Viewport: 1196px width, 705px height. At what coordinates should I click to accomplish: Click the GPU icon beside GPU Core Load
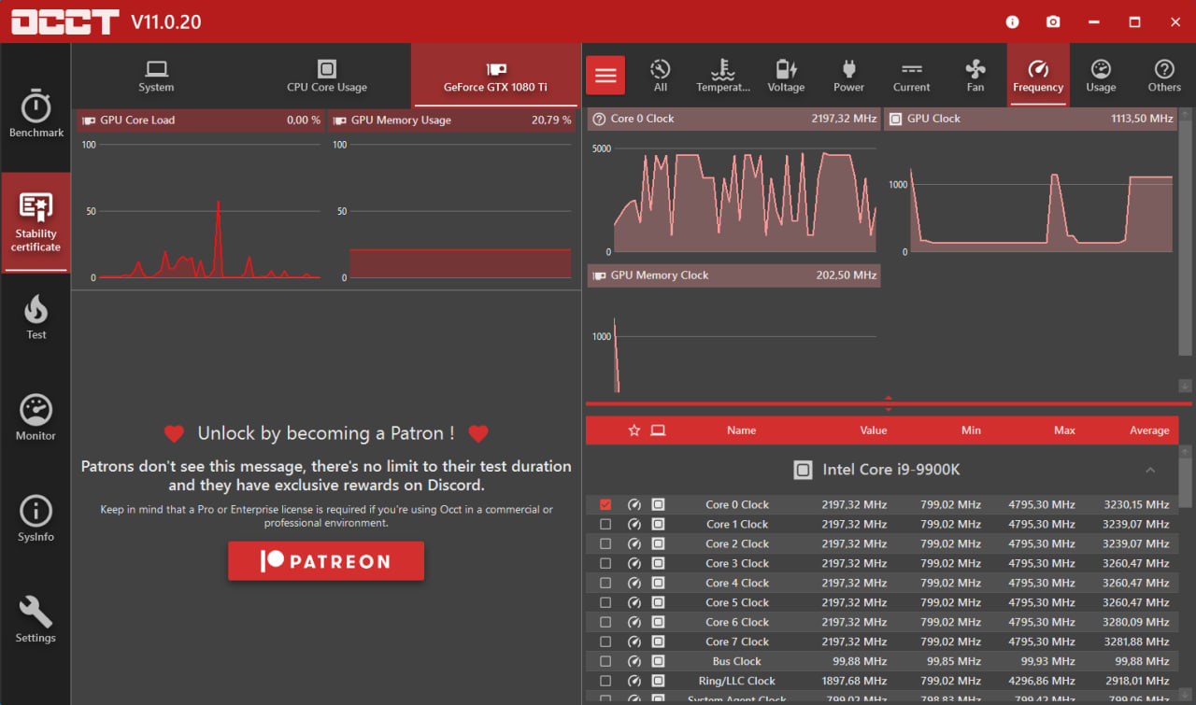[x=89, y=120]
